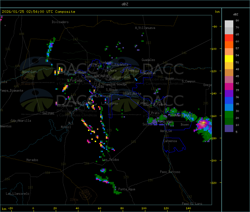Select the 'Co_Diamante' label
250x212 pixels.
(x=25, y=84)
